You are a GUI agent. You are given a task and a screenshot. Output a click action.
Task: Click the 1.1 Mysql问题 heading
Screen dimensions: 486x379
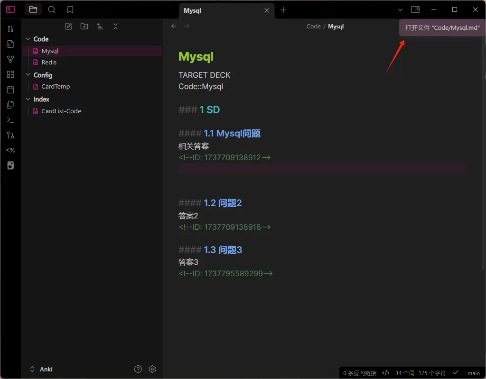pyautogui.click(x=232, y=133)
